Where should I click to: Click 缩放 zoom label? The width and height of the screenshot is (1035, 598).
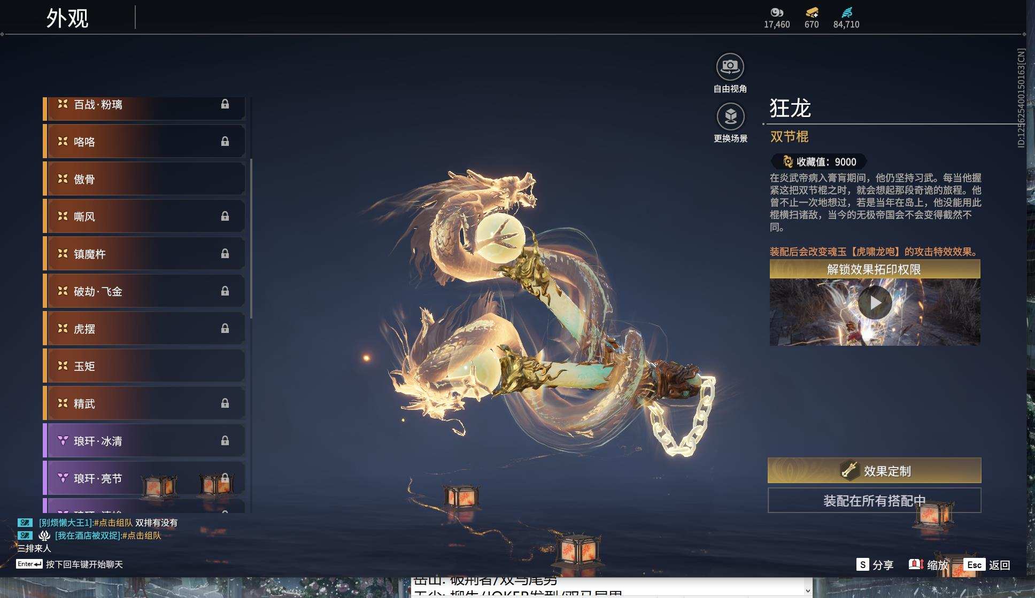[x=937, y=565]
